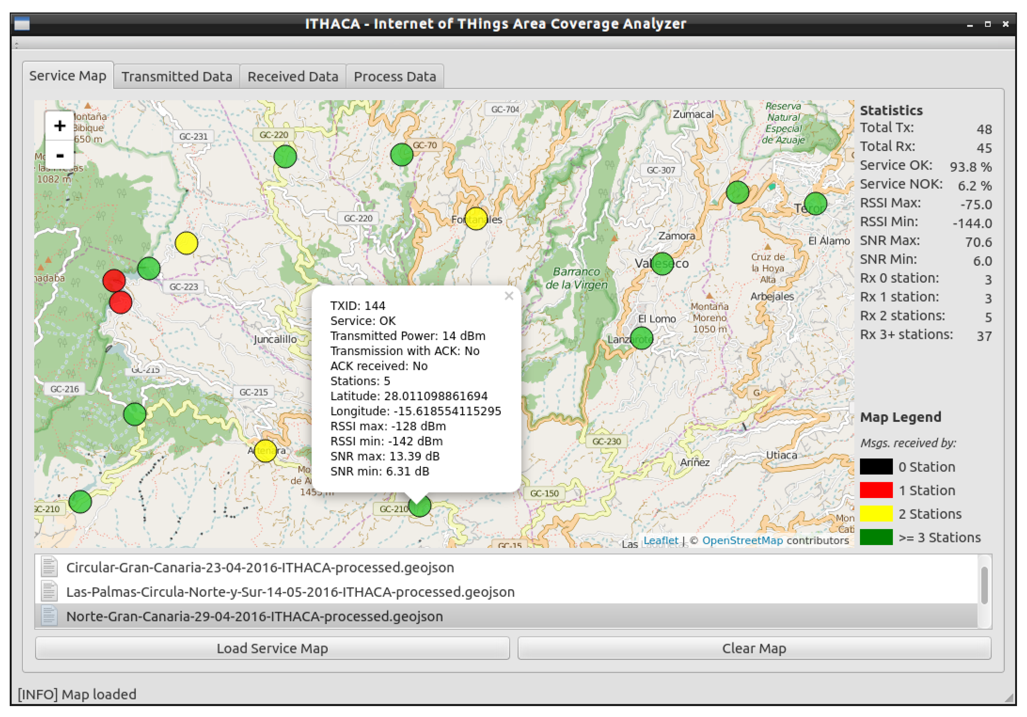1027x717 pixels.
Task: Switch to the Service Map tab
Action: click(68, 76)
